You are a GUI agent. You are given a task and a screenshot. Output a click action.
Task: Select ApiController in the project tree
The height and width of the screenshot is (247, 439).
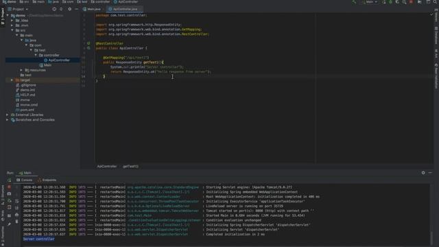56,60
